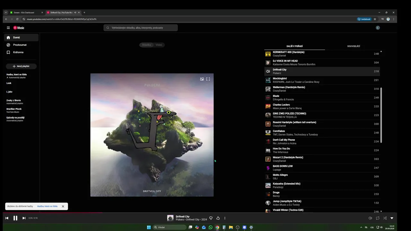Open the Look playlist
Image resolution: width=411 pixels, height=231 pixels.
coord(21,83)
